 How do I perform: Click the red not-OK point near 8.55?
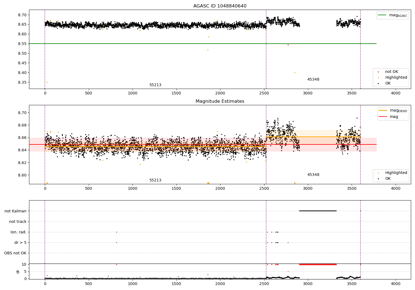click(288, 45)
